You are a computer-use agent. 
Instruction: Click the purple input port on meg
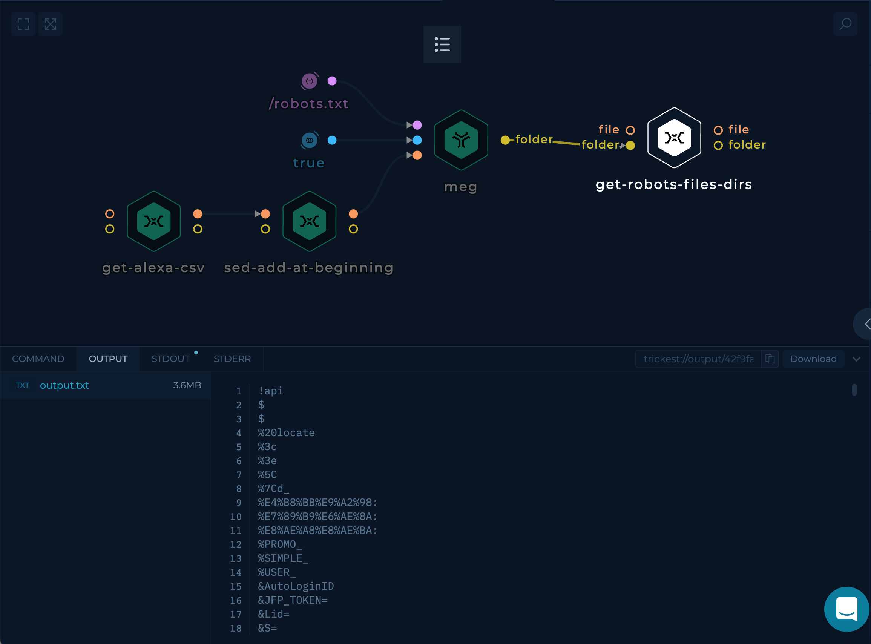[417, 125]
